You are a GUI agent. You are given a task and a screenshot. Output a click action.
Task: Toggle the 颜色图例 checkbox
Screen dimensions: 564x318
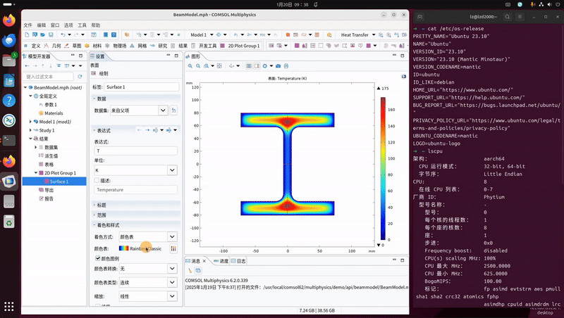click(x=98, y=259)
